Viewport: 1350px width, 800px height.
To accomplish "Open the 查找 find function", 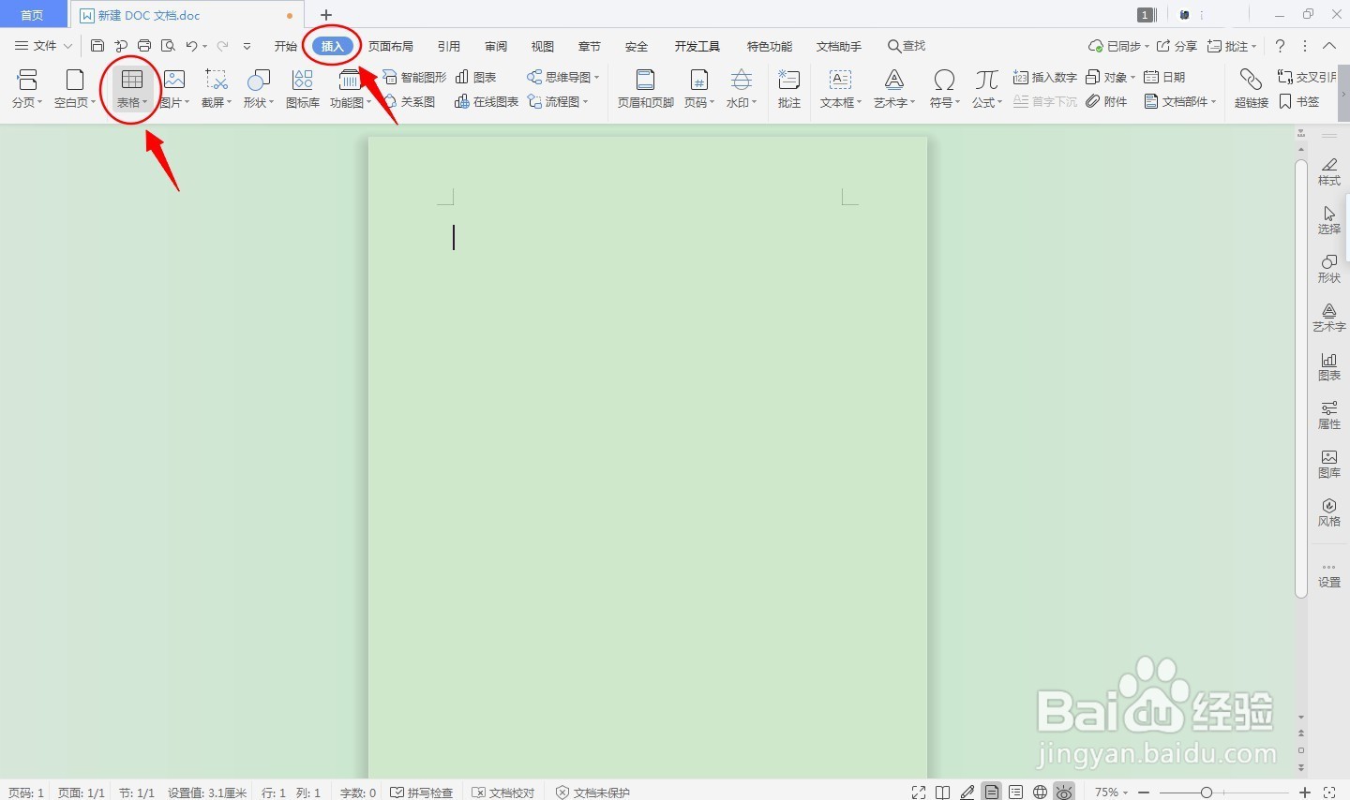I will [x=906, y=45].
